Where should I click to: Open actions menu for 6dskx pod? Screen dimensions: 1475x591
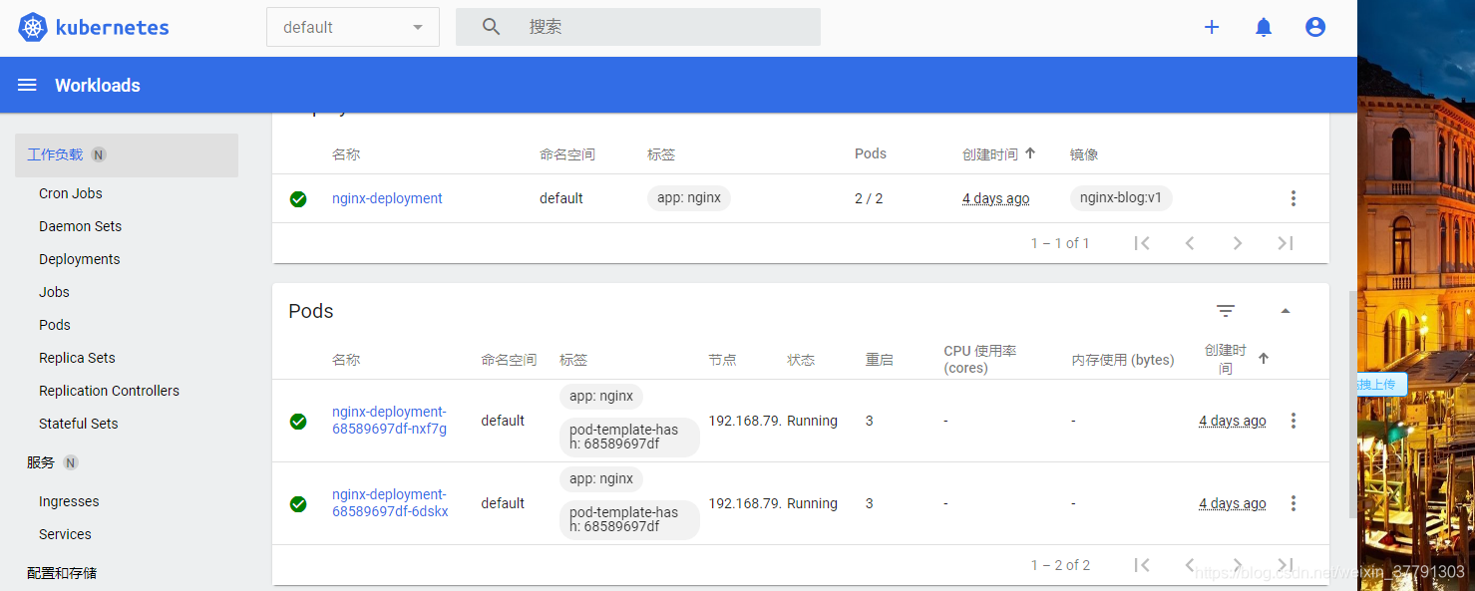pos(1293,503)
